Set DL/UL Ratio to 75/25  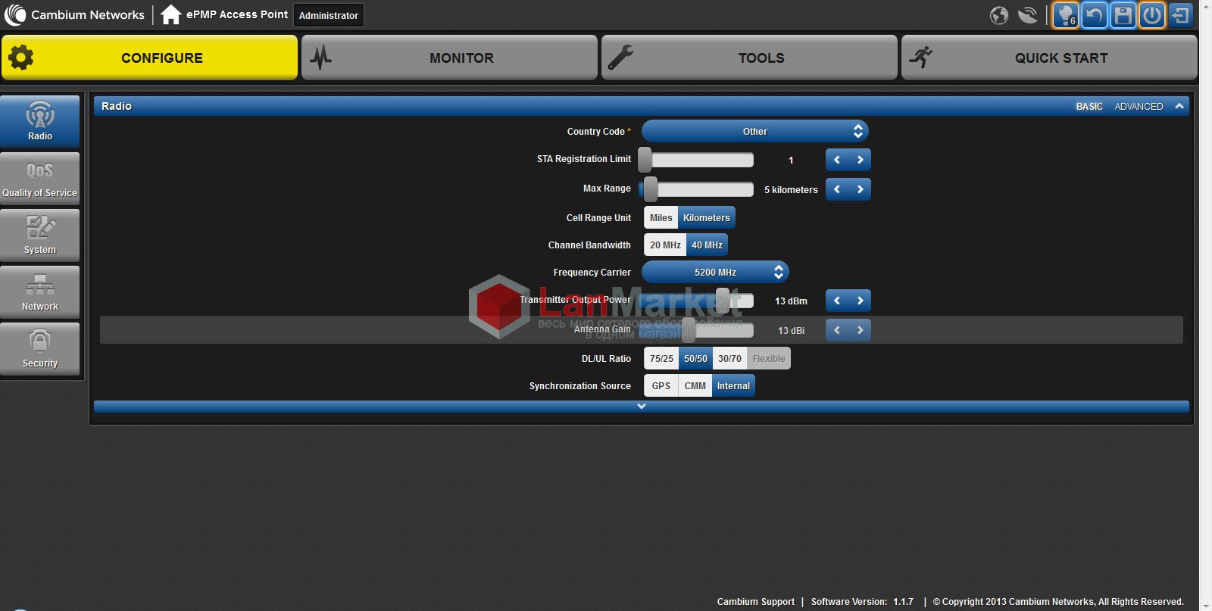point(661,359)
